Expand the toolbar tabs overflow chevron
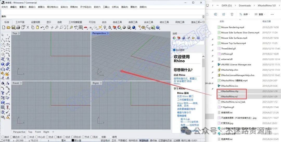The width and height of the screenshot is (281, 142). pyautogui.click(x=201, y=22)
